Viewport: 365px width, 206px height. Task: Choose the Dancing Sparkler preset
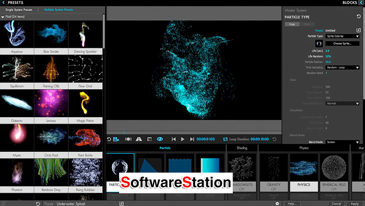tap(85, 37)
